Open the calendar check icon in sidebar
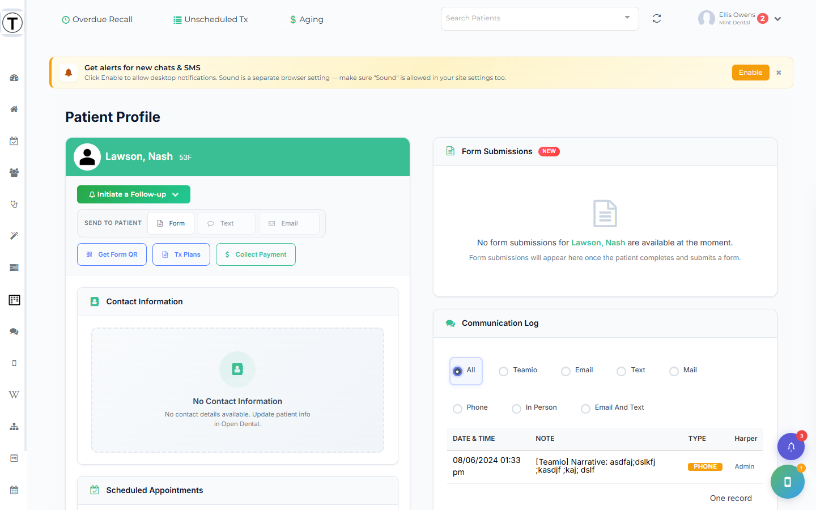The width and height of the screenshot is (816, 510). [14, 141]
